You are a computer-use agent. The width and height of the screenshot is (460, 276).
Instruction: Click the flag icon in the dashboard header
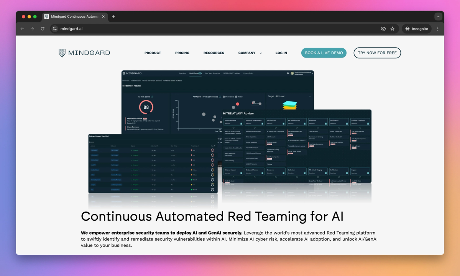tap(287, 73)
